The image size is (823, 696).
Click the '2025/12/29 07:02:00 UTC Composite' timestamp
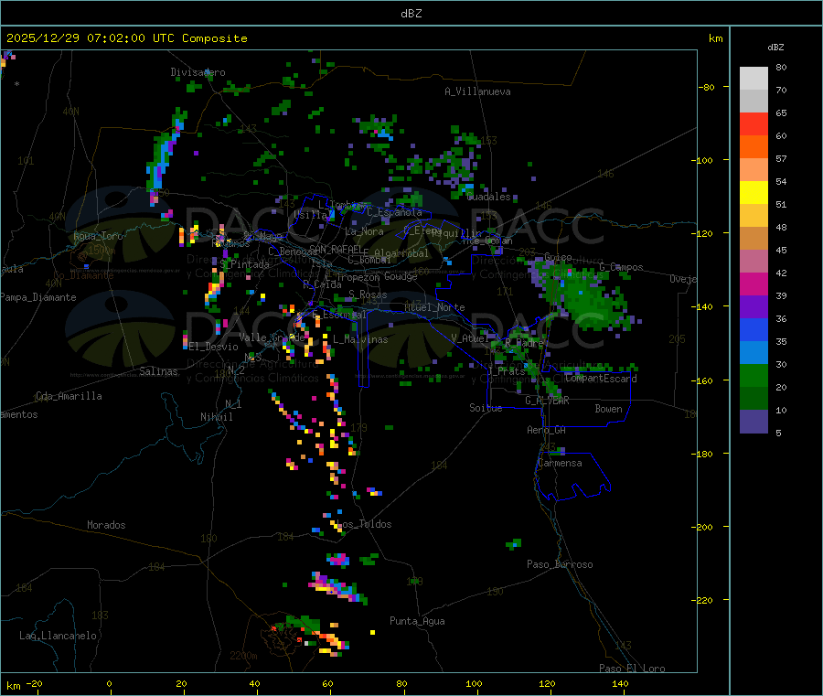point(126,38)
